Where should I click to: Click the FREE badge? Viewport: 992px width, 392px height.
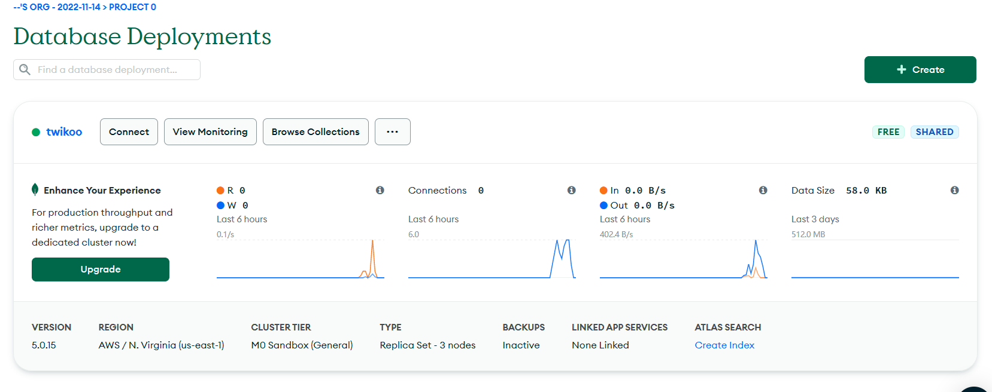(x=888, y=132)
